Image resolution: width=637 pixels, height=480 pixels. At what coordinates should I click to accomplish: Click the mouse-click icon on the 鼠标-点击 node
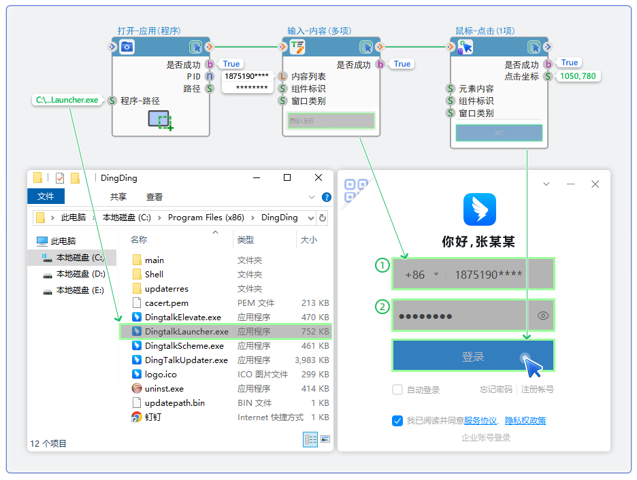[465, 47]
